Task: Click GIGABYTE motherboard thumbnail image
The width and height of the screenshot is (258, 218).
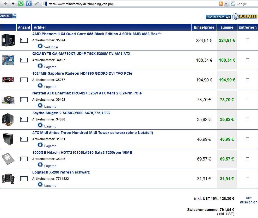Action: [8, 60]
